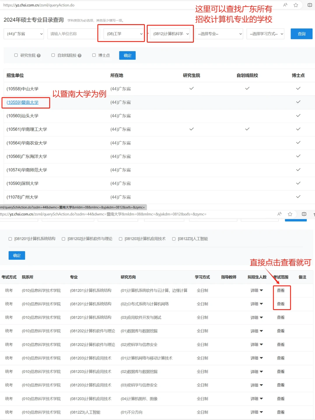Click the blue 查询 search button
The image size is (315, 420).
point(301,34)
